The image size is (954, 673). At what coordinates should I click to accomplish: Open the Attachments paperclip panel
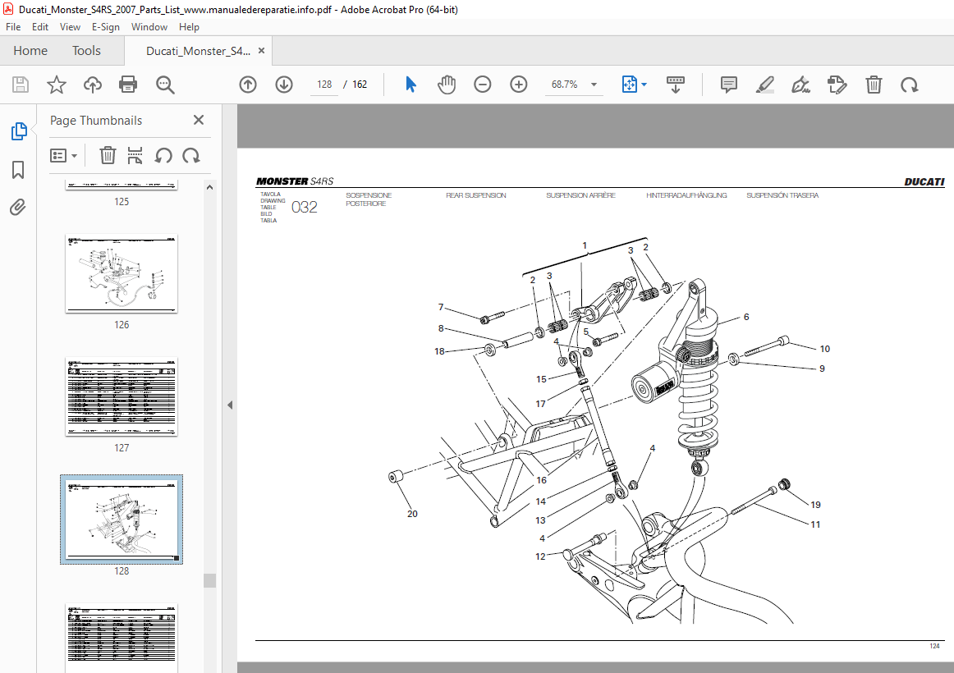18,208
